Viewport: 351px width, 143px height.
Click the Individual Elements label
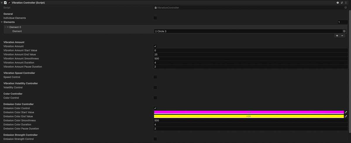click(15, 18)
